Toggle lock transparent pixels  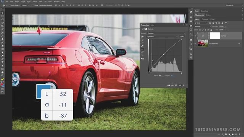[x=200, y=30]
